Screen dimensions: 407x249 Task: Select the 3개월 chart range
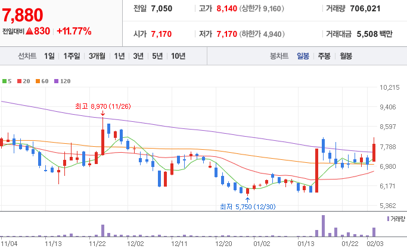tap(97, 56)
